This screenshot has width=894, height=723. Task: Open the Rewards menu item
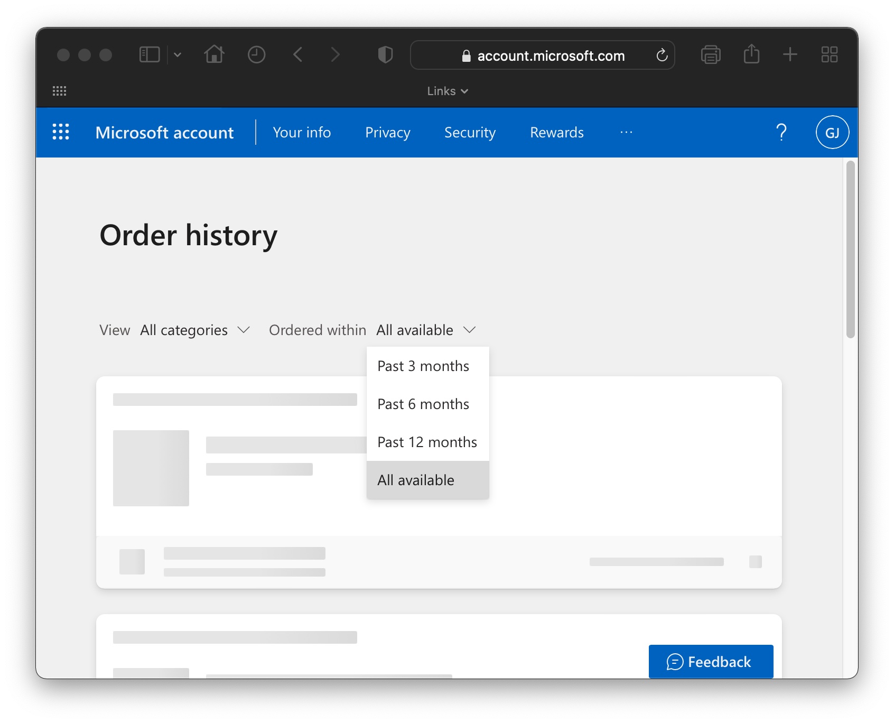tap(556, 132)
